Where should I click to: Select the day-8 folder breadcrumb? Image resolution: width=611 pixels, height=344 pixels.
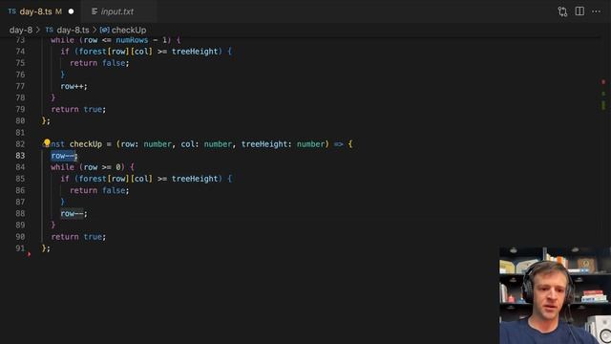tap(21, 30)
